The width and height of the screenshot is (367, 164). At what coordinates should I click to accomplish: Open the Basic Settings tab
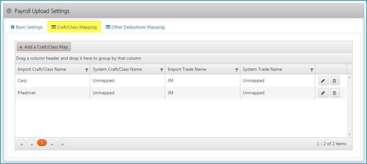click(x=27, y=27)
